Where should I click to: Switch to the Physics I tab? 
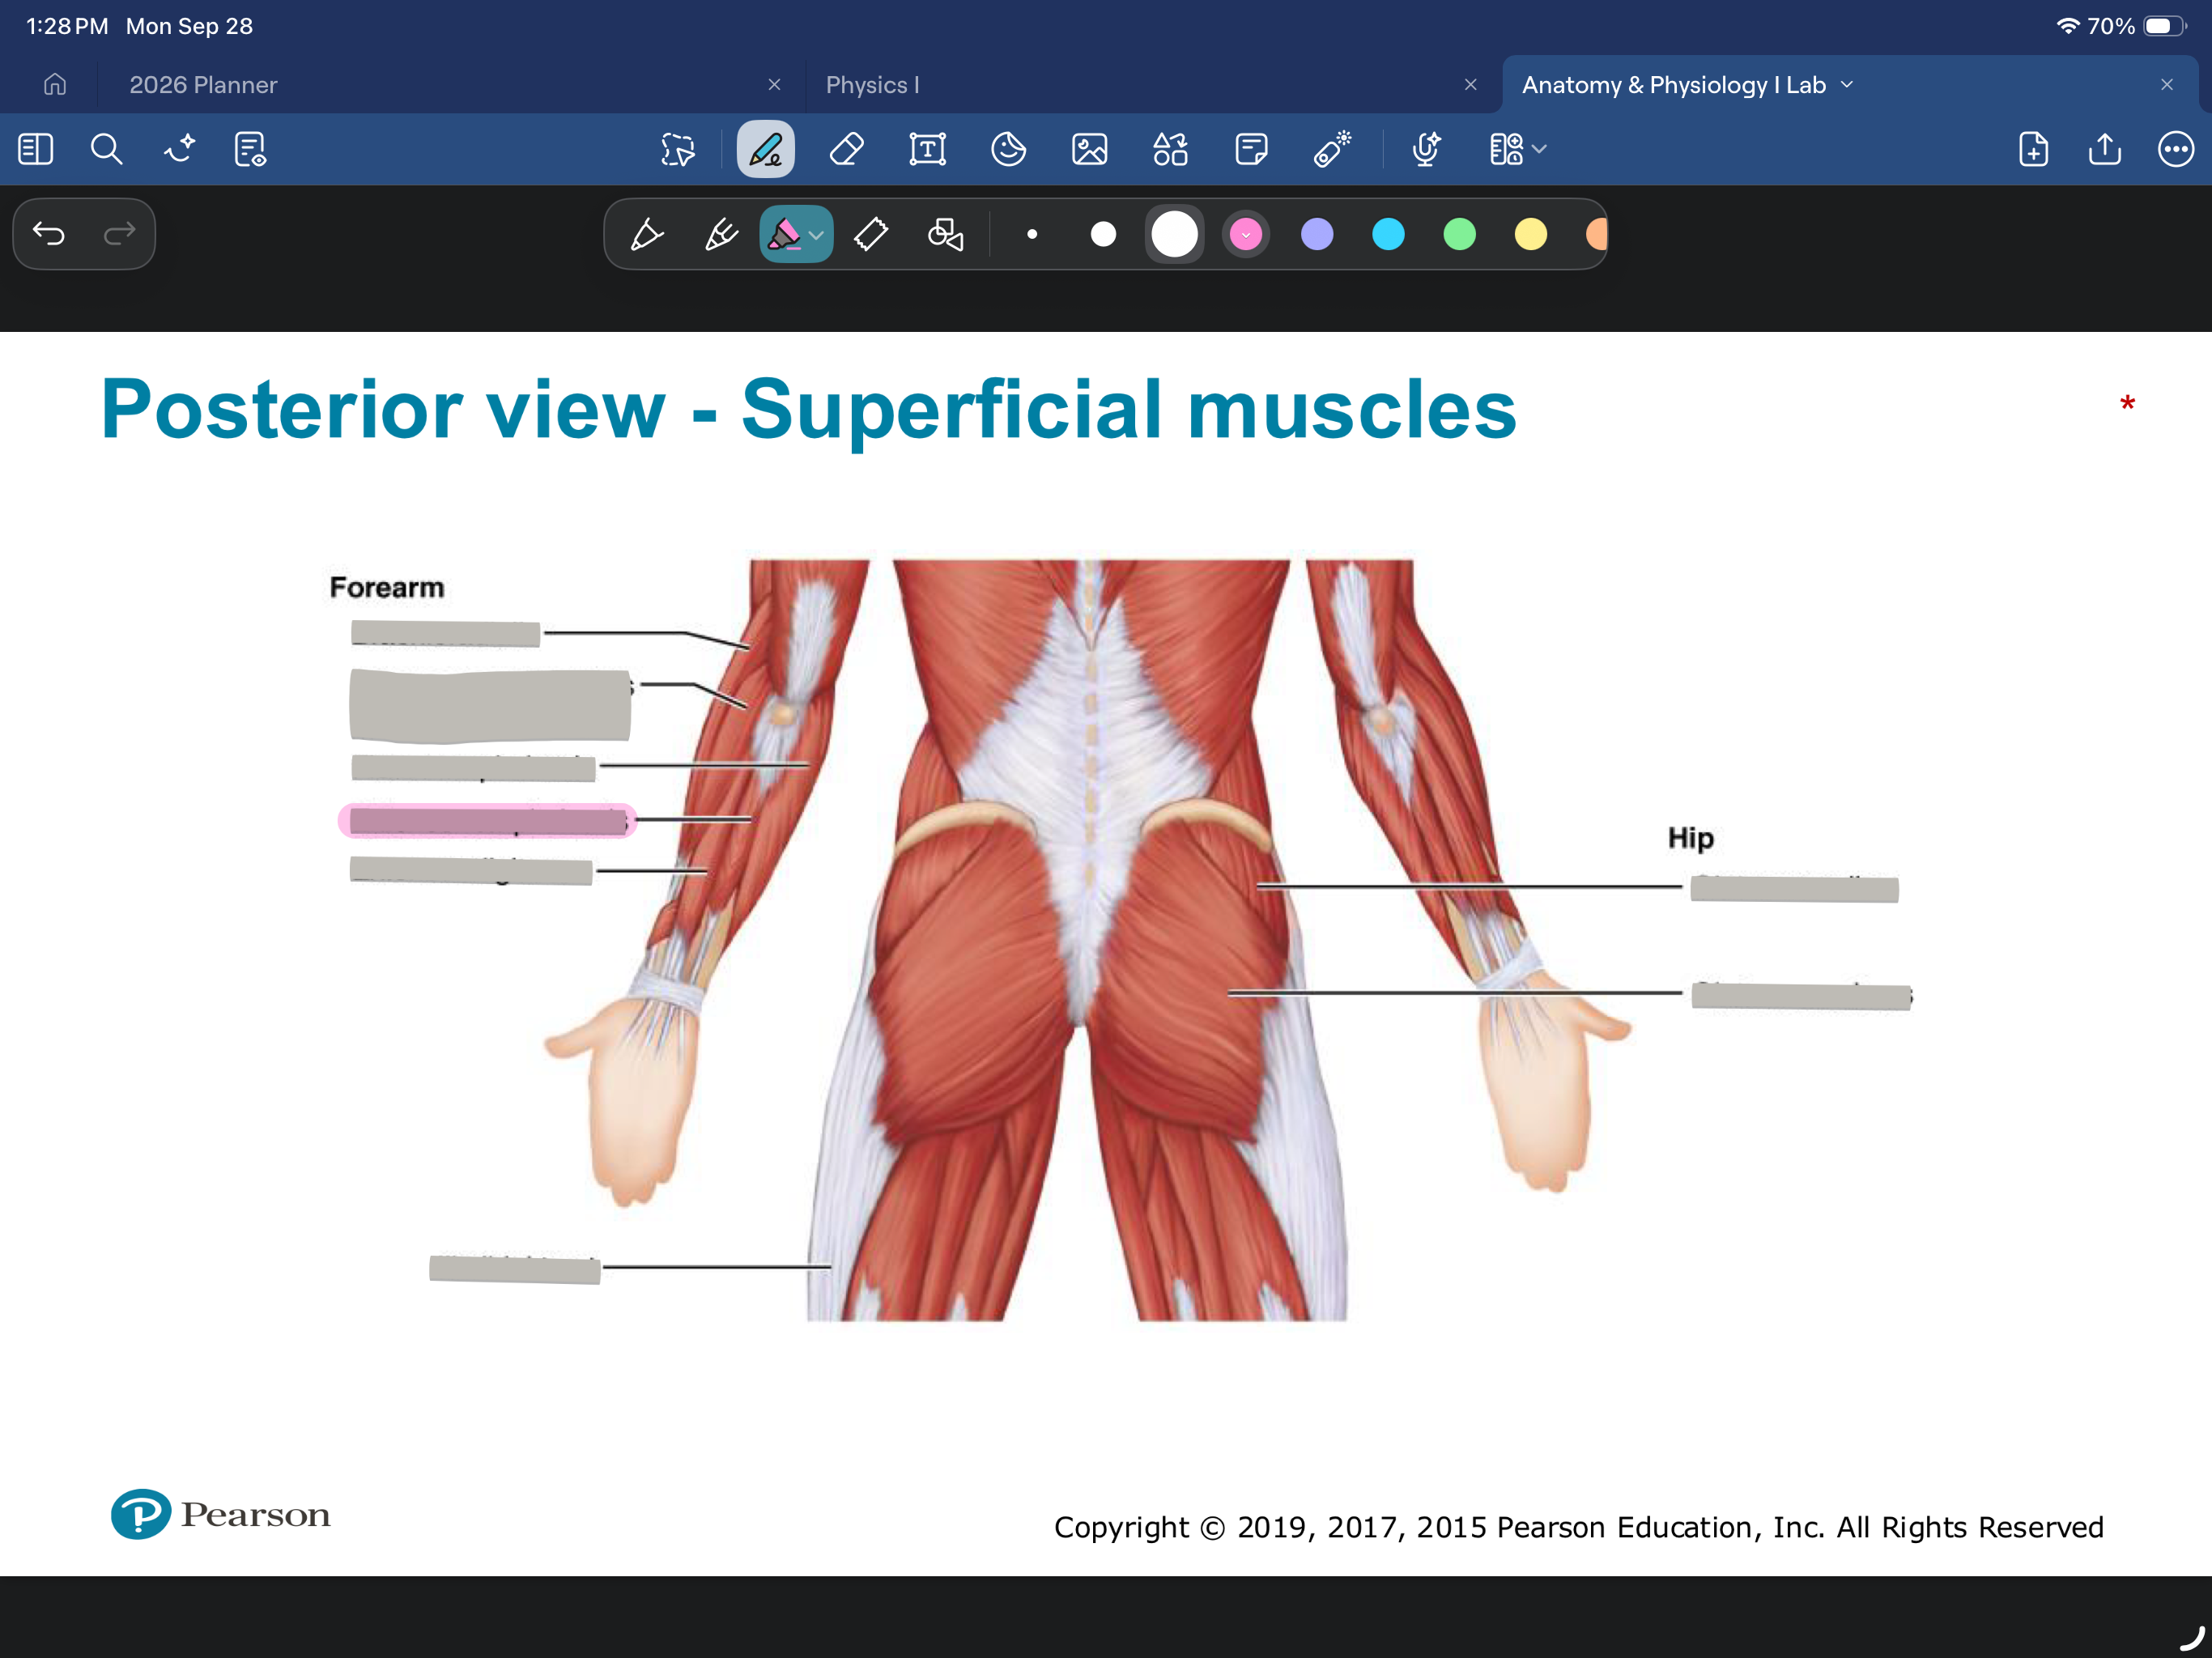click(x=872, y=85)
